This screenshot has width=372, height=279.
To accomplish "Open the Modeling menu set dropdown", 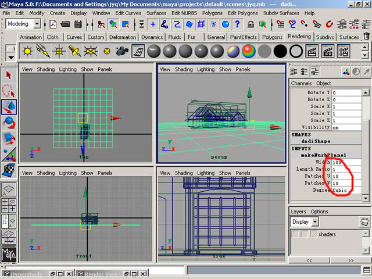I will (37, 24).
